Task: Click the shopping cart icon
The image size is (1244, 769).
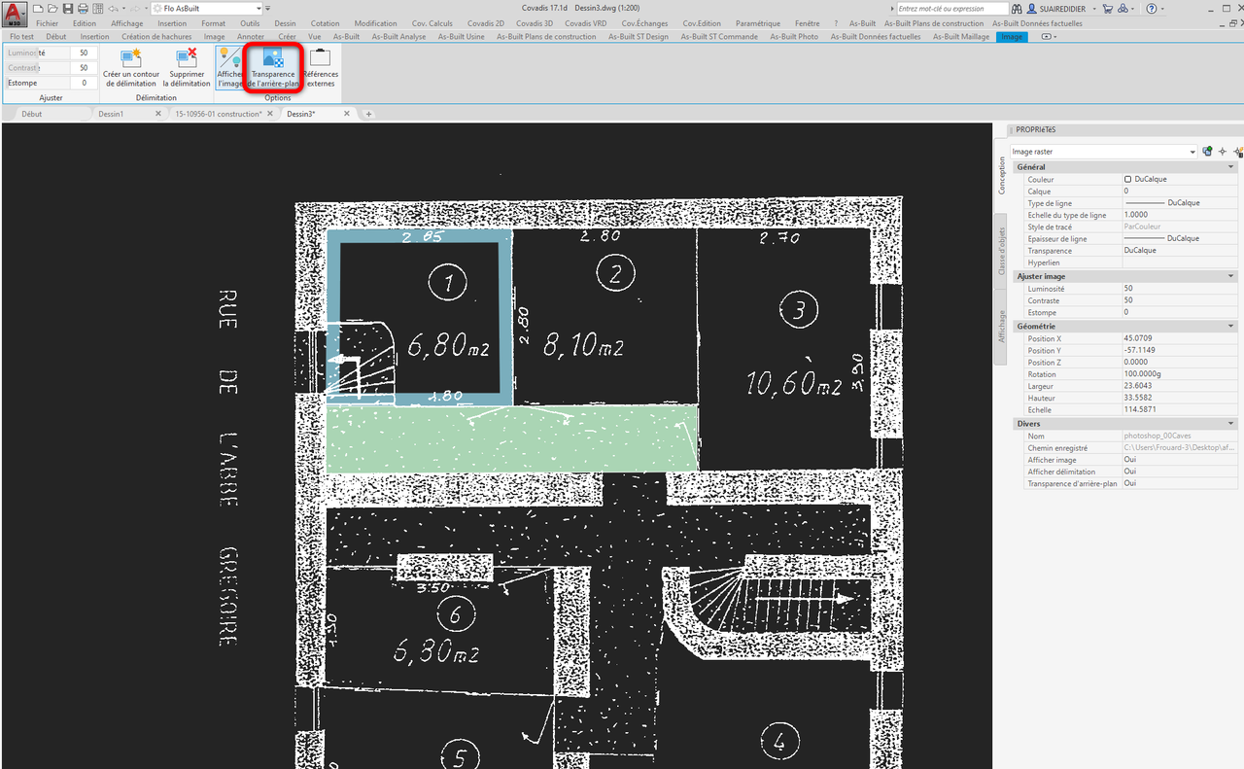Action: (1107, 9)
